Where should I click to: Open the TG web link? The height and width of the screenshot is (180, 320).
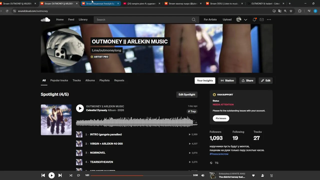tap(216, 163)
